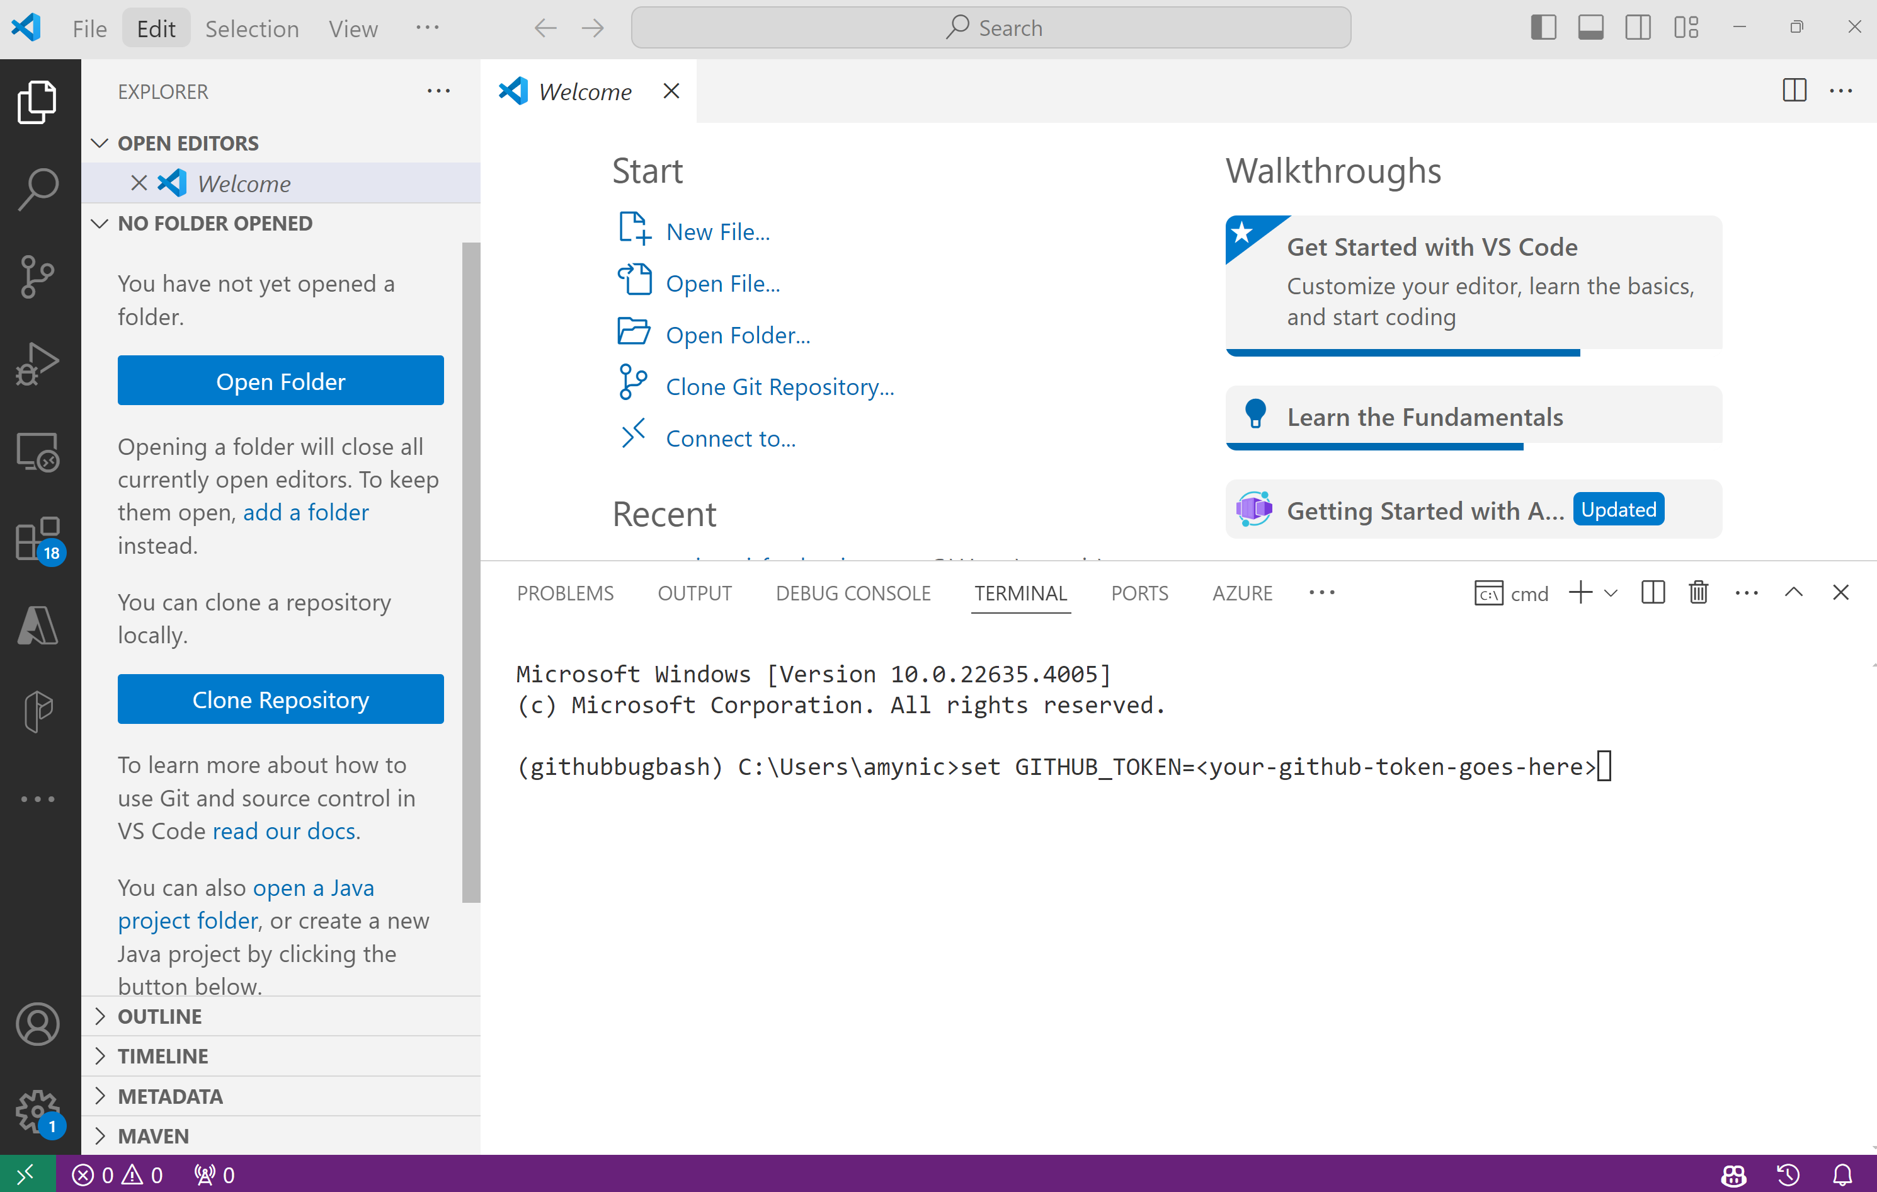The width and height of the screenshot is (1877, 1192).
Task: Open Source Control view icon
Action: point(37,276)
